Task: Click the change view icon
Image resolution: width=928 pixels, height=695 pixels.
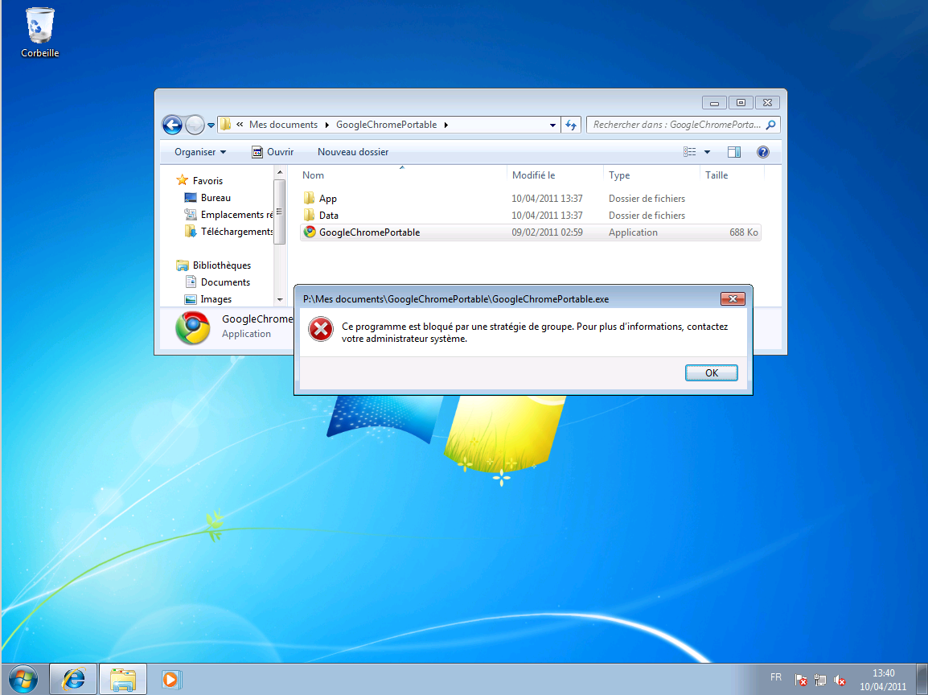Action: [x=689, y=152]
